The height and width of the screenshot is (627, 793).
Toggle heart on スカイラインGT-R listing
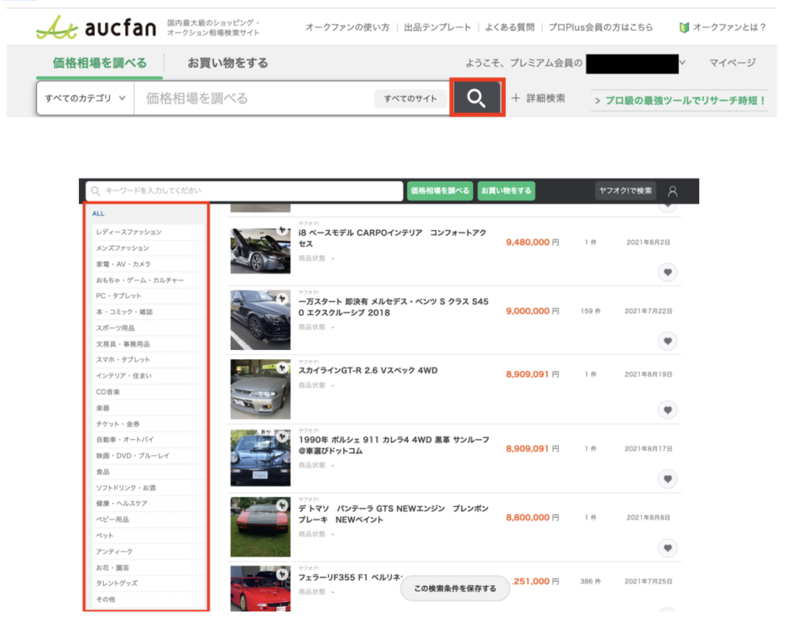click(x=667, y=410)
